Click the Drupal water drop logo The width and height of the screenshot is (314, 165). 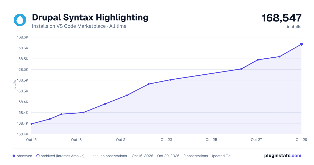[20, 20]
